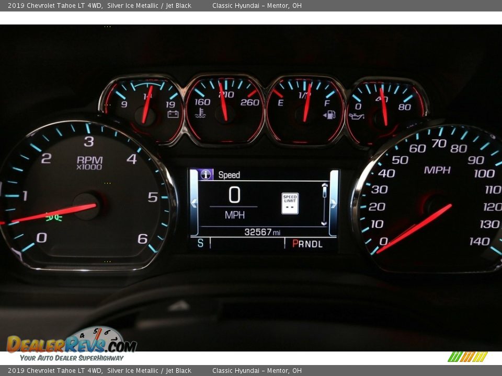Click the fuel pump icon
Image resolution: width=502 pixels, height=376 pixels.
tap(329, 115)
